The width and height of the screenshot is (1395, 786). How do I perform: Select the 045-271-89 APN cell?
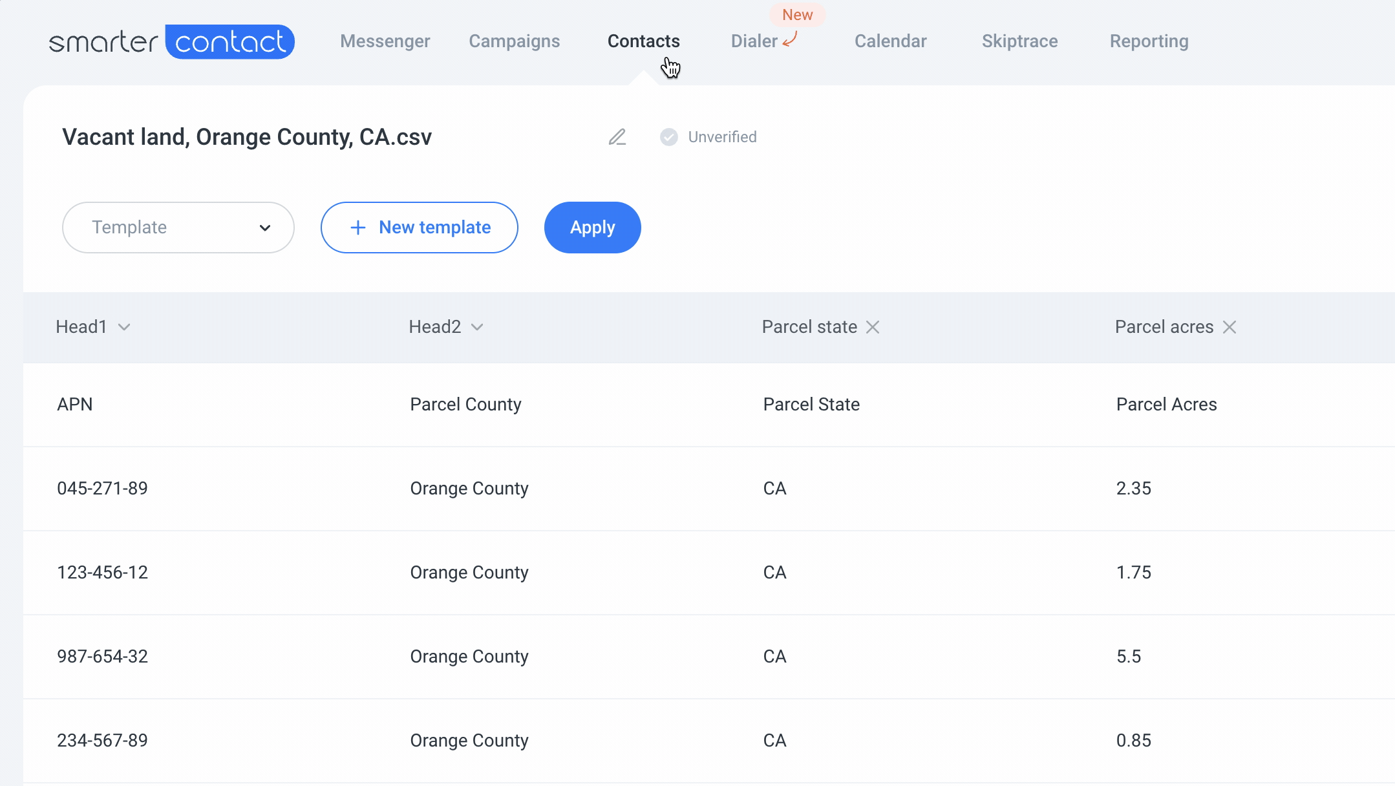pyautogui.click(x=102, y=489)
